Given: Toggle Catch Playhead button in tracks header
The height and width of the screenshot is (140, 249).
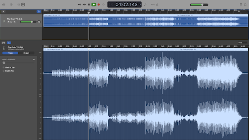Looking at the screenshot, I should [39, 11].
